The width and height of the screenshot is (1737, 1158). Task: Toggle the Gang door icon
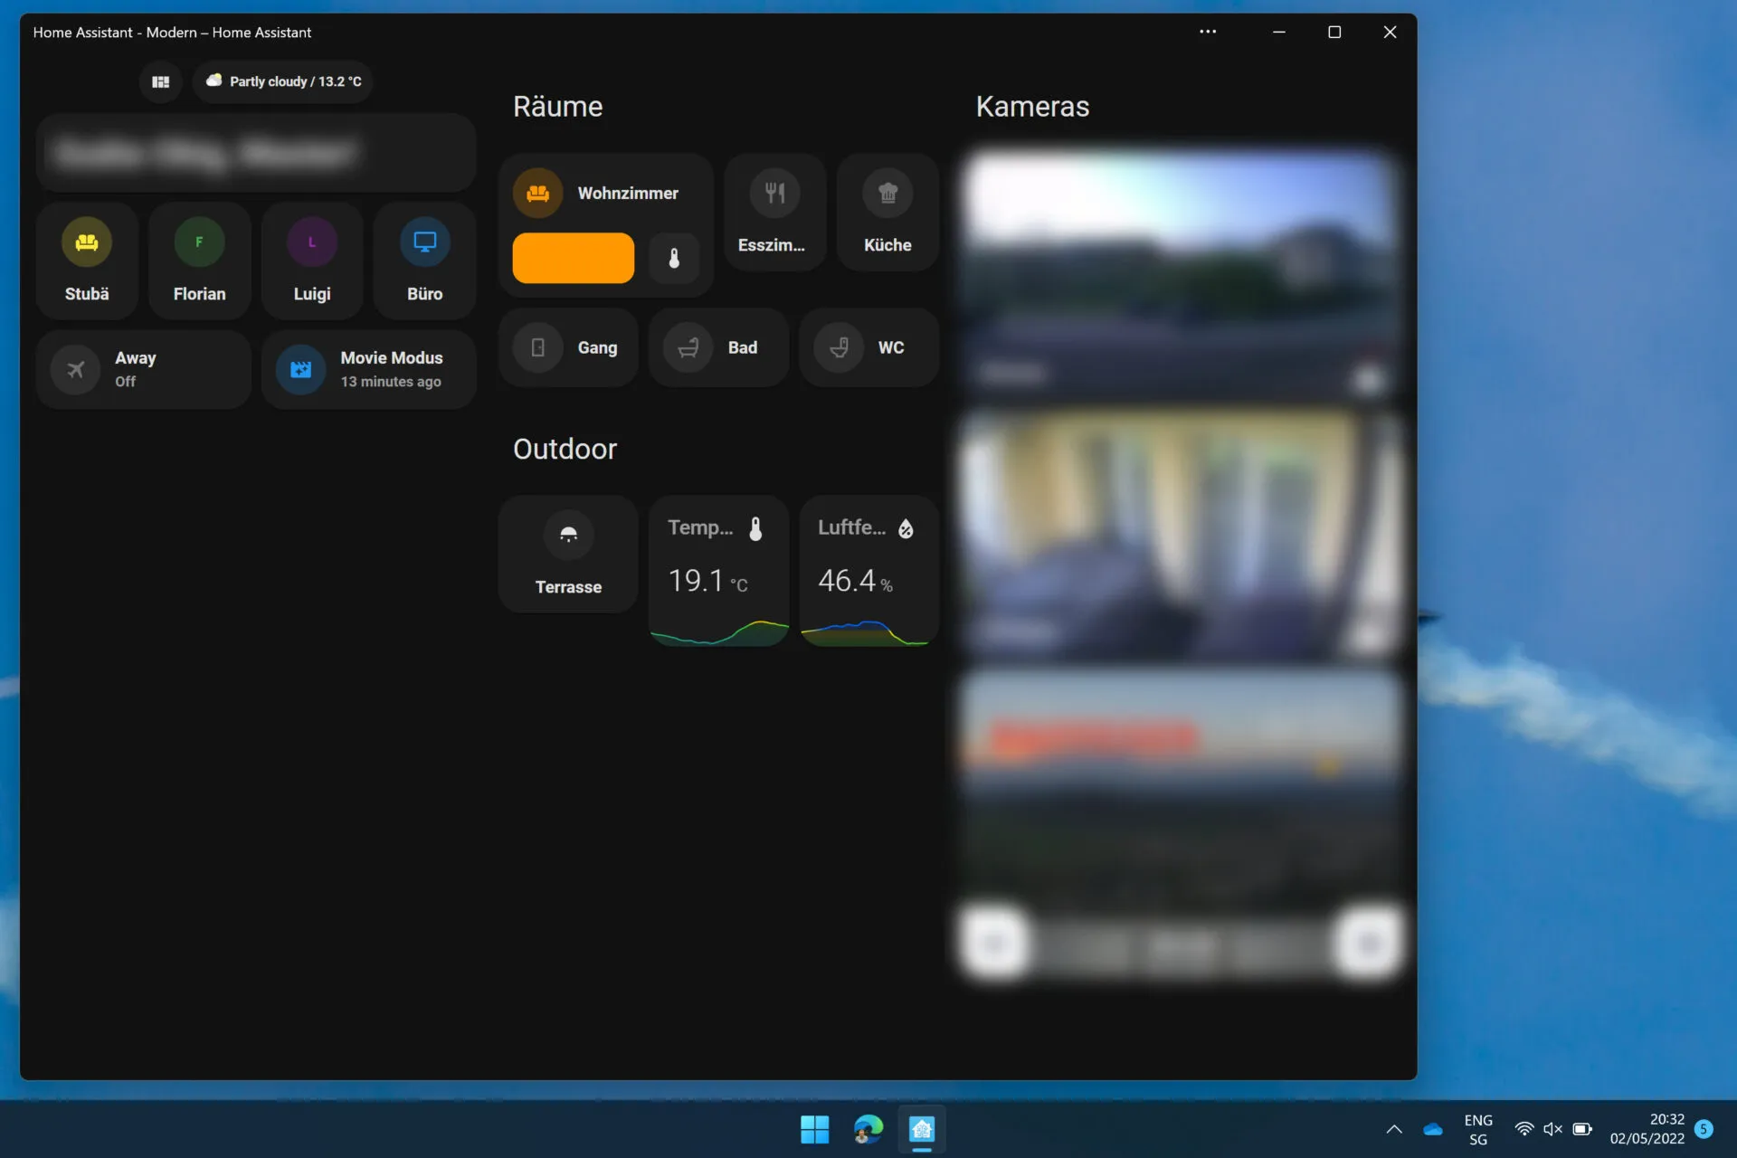[x=538, y=347]
